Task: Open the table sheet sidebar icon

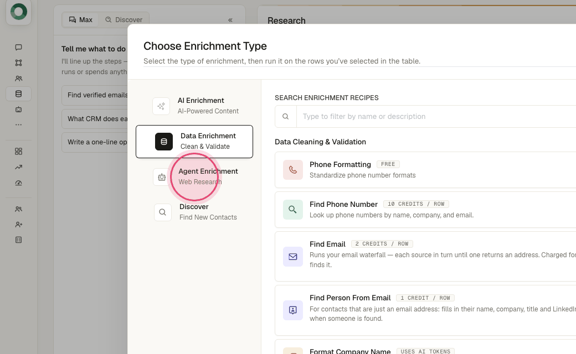Action: point(18,240)
